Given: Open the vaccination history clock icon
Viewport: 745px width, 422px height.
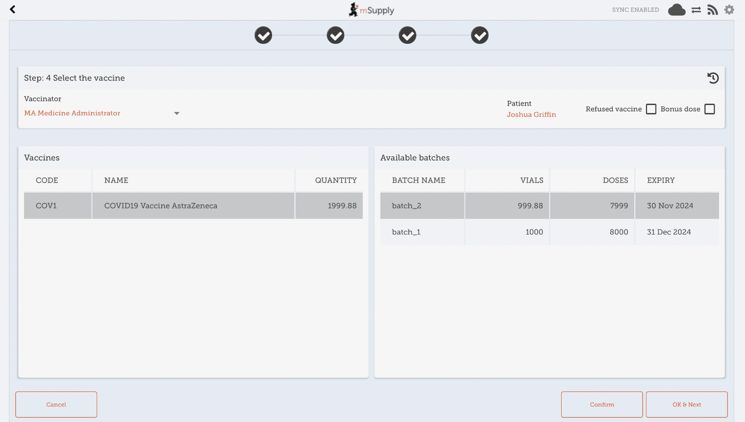Looking at the screenshot, I should (x=713, y=78).
